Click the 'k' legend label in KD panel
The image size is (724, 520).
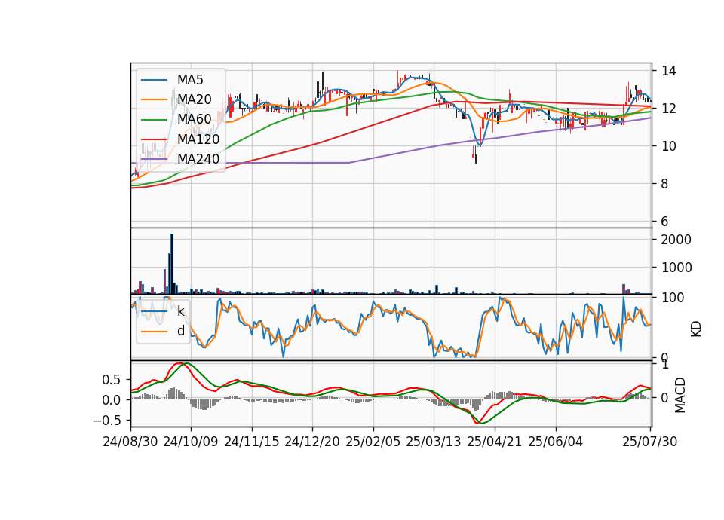pos(181,311)
